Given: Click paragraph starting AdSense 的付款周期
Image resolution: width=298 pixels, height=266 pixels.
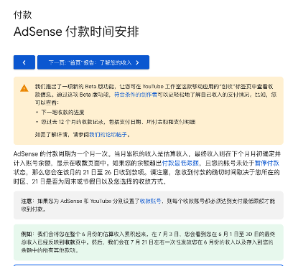Looking at the screenshot, I should [147, 168].
